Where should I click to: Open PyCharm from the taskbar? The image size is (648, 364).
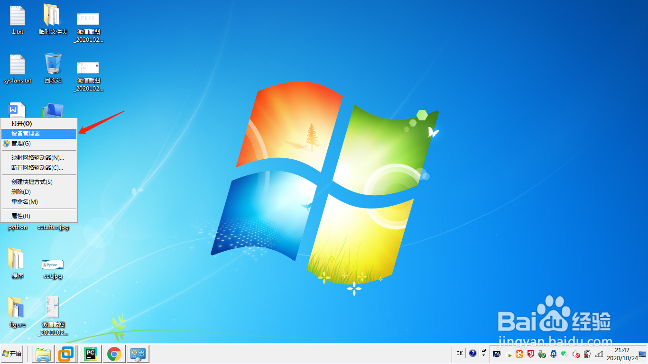point(90,354)
